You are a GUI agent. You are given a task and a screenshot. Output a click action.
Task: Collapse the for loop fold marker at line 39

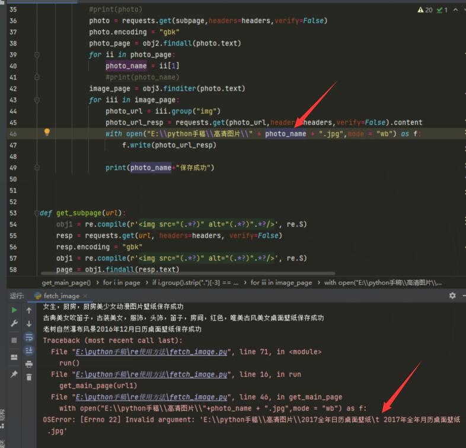[x=37, y=55]
